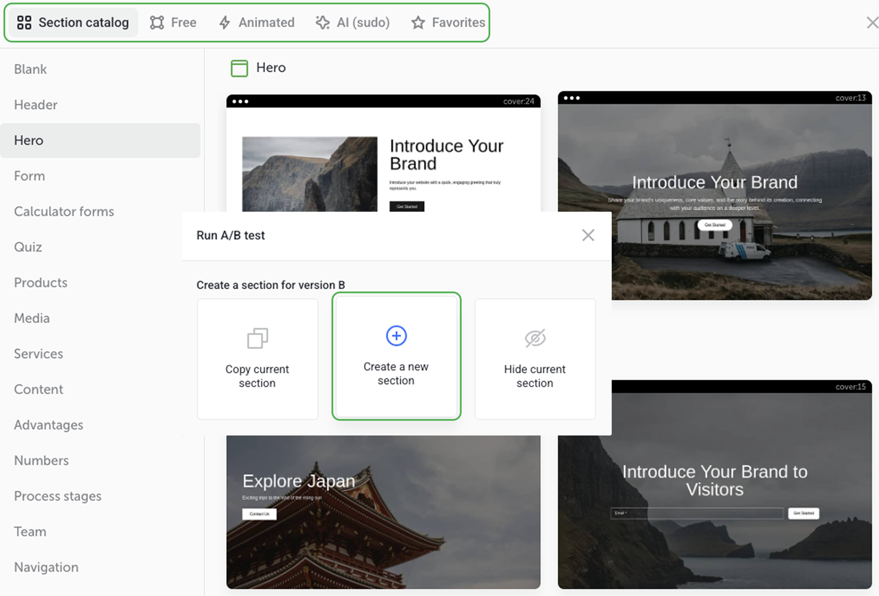The width and height of the screenshot is (879, 596).
Task: Close the Run A/B test dialog
Action: click(588, 235)
